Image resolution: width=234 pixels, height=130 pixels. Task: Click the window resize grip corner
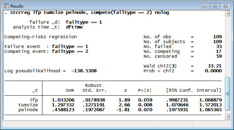pos(229,125)
